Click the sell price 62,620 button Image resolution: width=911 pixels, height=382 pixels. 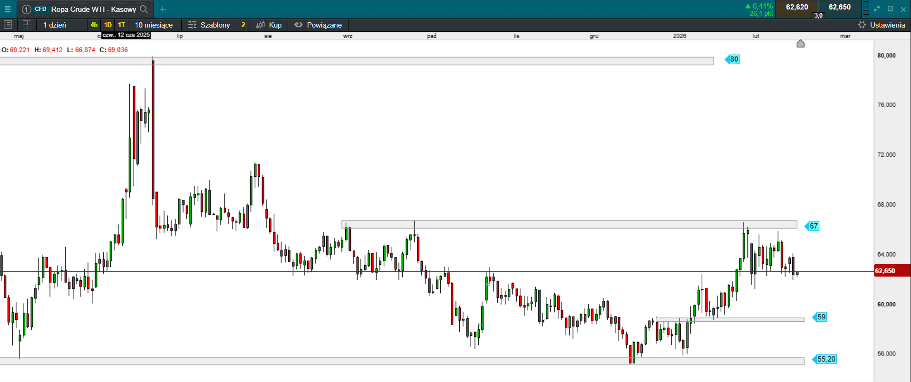797,7
